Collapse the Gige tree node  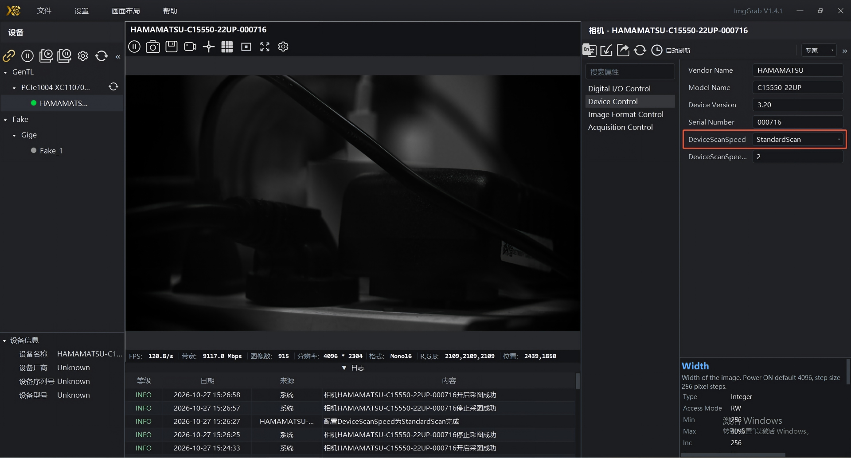coord(14,135)
